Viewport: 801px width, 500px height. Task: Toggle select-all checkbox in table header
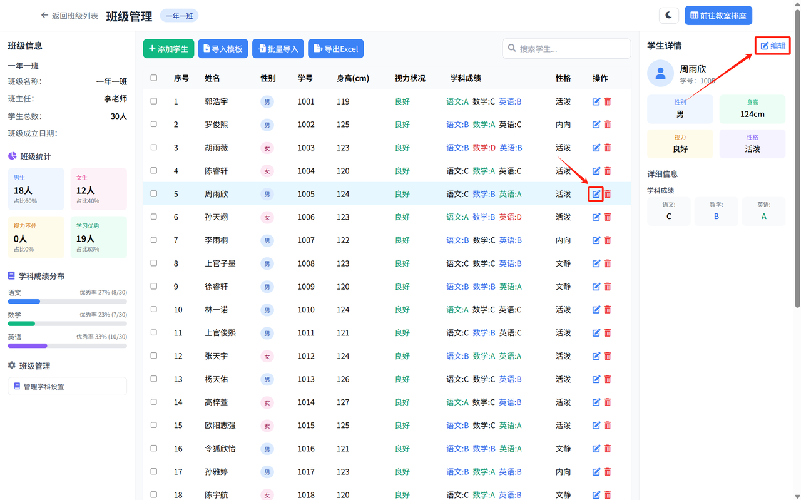154,78
